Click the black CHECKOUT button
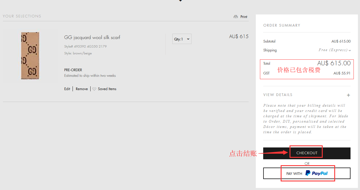 pos(307,153)
